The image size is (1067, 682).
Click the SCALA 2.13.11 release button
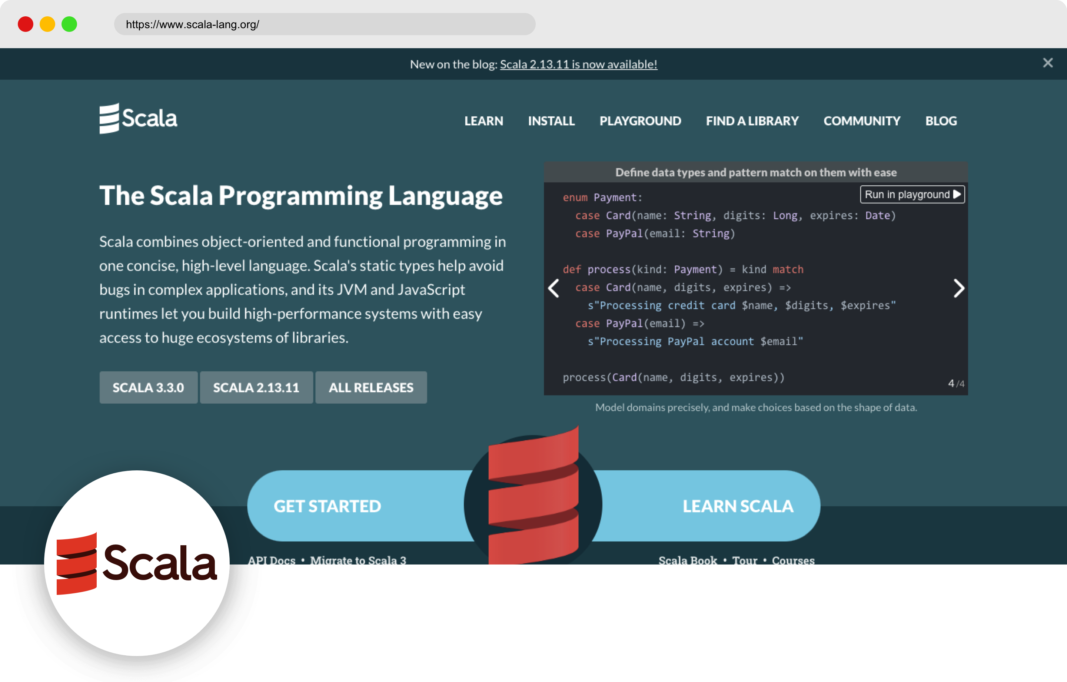(256, 388)
